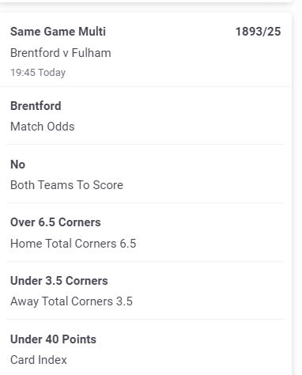Screen dimensions: 302x375
Task: Click the Home Total Corners 6.5 market
Action: tap(74, 244)
